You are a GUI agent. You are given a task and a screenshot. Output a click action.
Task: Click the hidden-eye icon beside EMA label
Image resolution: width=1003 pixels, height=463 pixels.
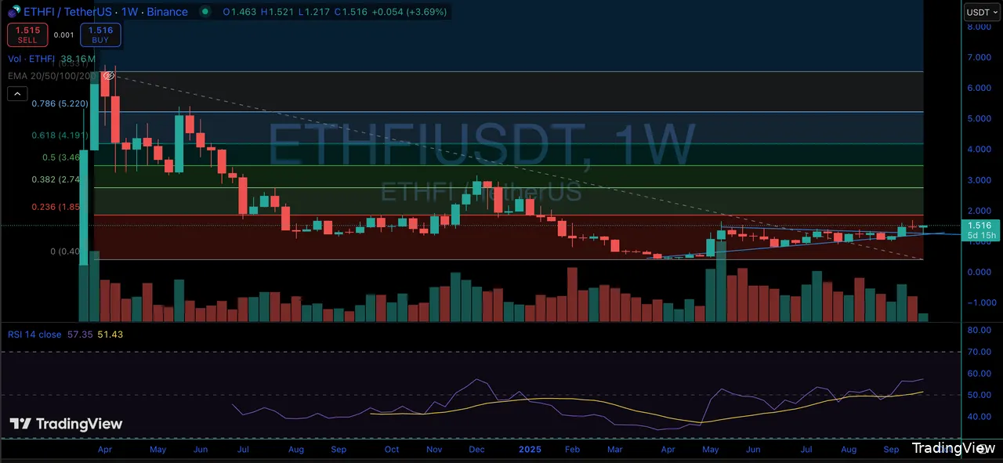click(109, 76)
